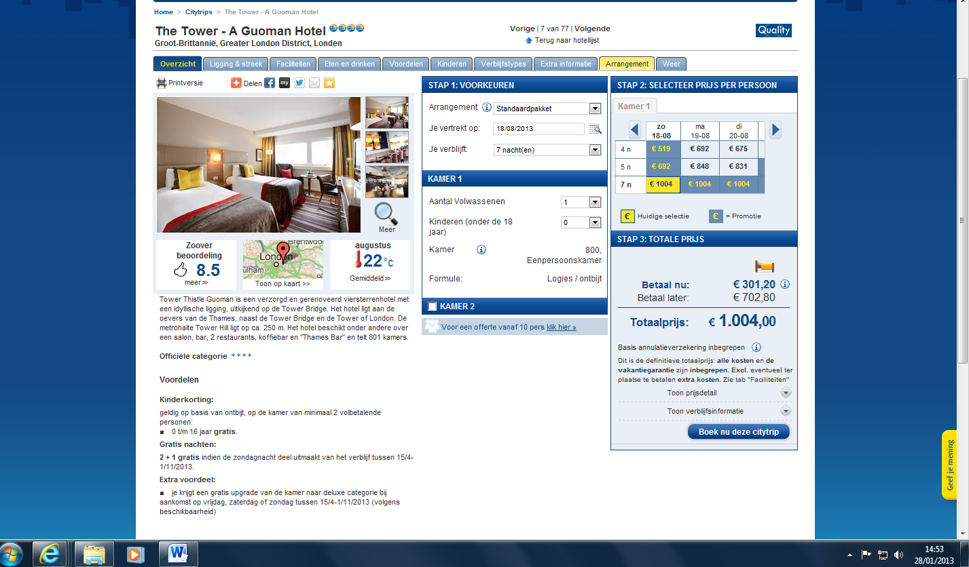Open Windows Media Player in taskbar
This screenshot has width=969, height=567.
[135, 554]
